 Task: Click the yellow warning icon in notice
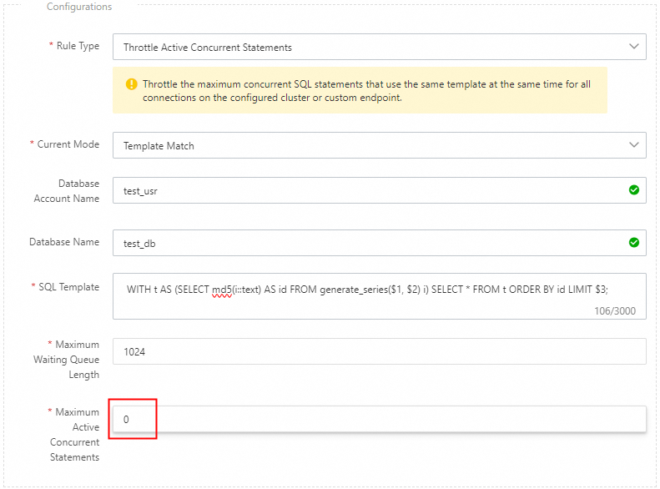coord(132,84)
